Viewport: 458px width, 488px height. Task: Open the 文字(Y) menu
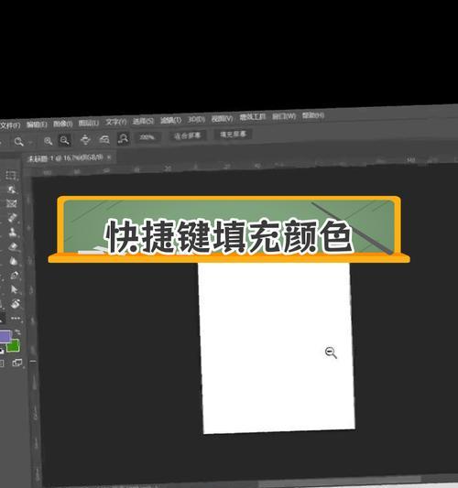click(x=115, y=122)
